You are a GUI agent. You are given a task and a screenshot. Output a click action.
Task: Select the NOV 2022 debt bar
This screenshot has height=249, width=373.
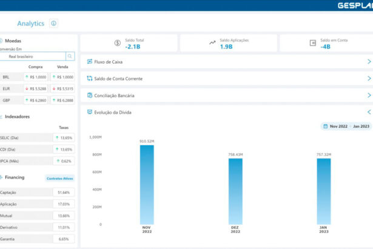coord(147,185)
